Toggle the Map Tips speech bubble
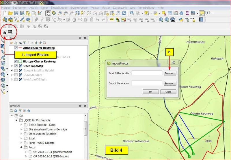This screenshot has width=231, height=160. click(x=202, y=13)
